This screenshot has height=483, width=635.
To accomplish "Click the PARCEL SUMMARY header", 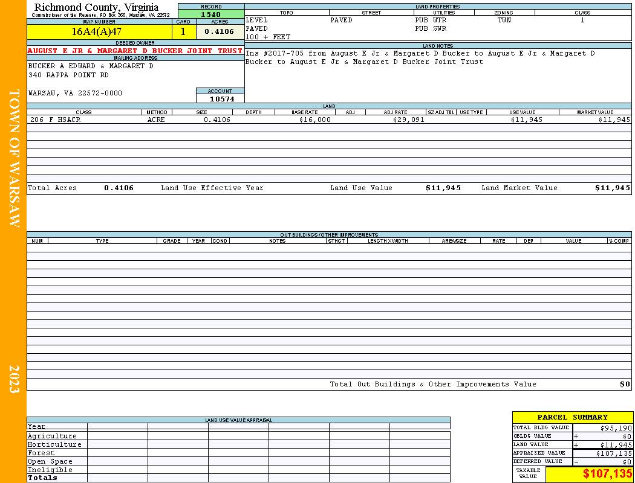I will [572, 417].
